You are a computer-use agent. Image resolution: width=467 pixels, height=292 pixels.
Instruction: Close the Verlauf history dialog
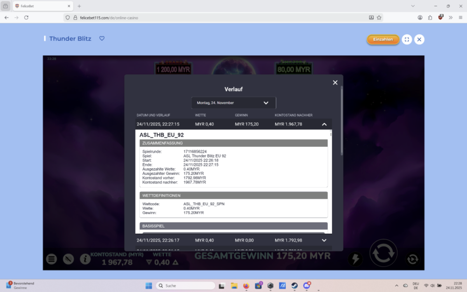click(x=335, y=83)
